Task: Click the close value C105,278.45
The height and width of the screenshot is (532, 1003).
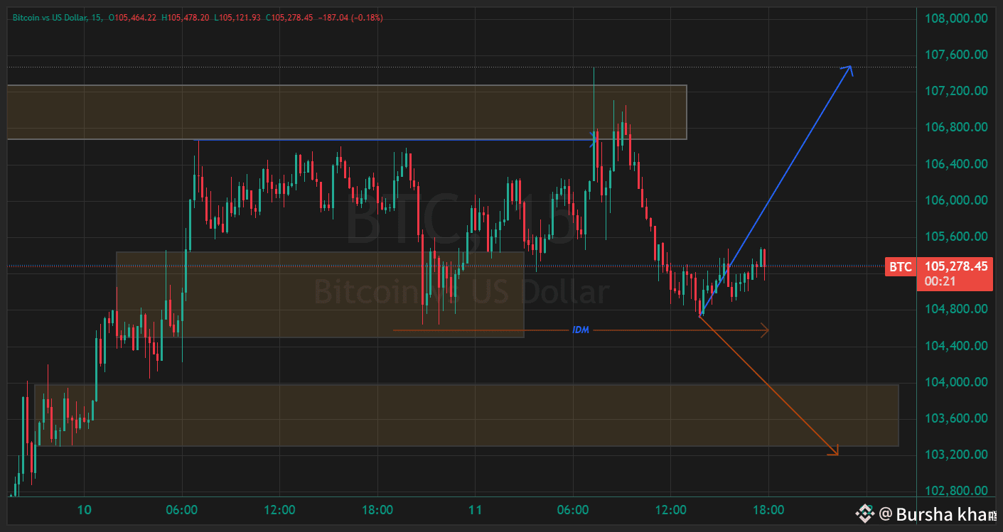Action: point(290,18)
